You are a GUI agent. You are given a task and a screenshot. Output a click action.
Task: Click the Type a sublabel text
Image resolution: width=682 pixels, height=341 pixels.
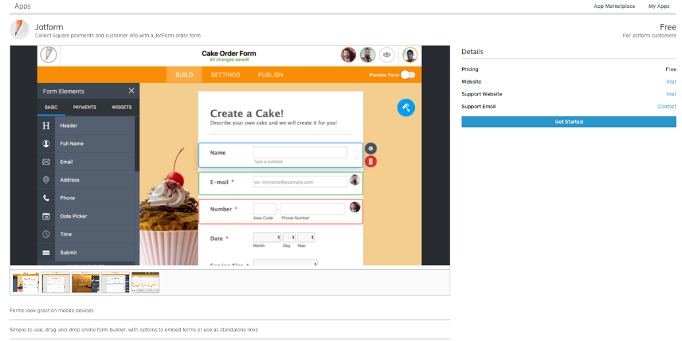(269, 162)
